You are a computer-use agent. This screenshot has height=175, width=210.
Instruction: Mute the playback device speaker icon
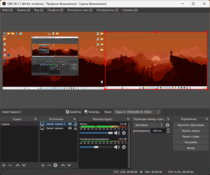(117, 147)
